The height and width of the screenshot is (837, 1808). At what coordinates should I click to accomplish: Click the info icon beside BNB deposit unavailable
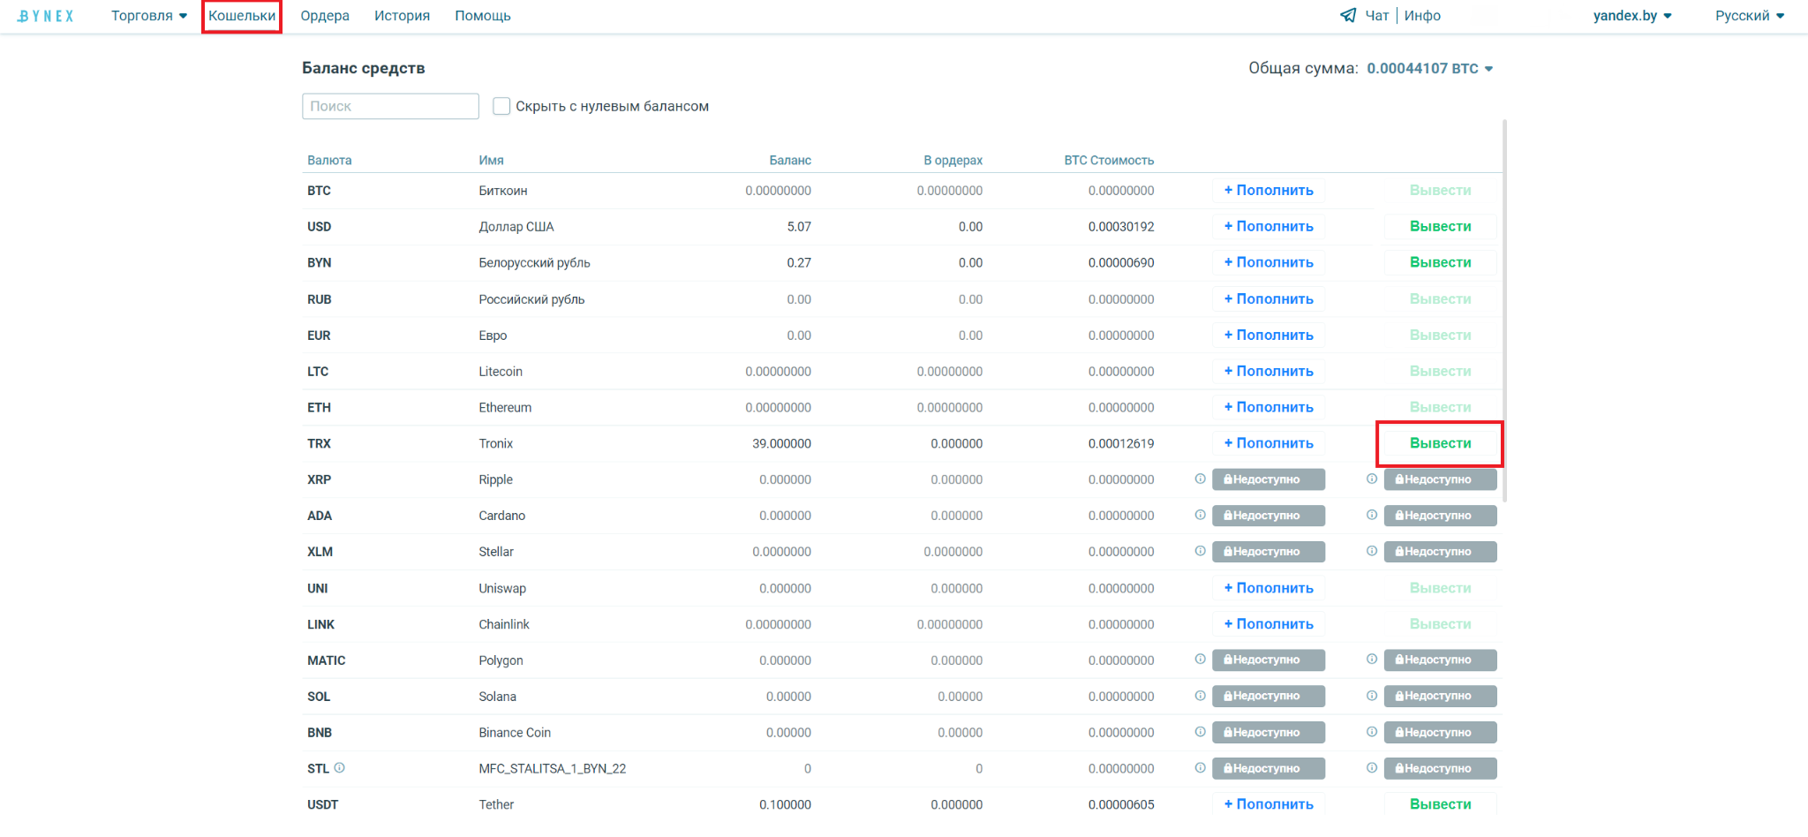pyautogui.click(x=1200, y=732)
